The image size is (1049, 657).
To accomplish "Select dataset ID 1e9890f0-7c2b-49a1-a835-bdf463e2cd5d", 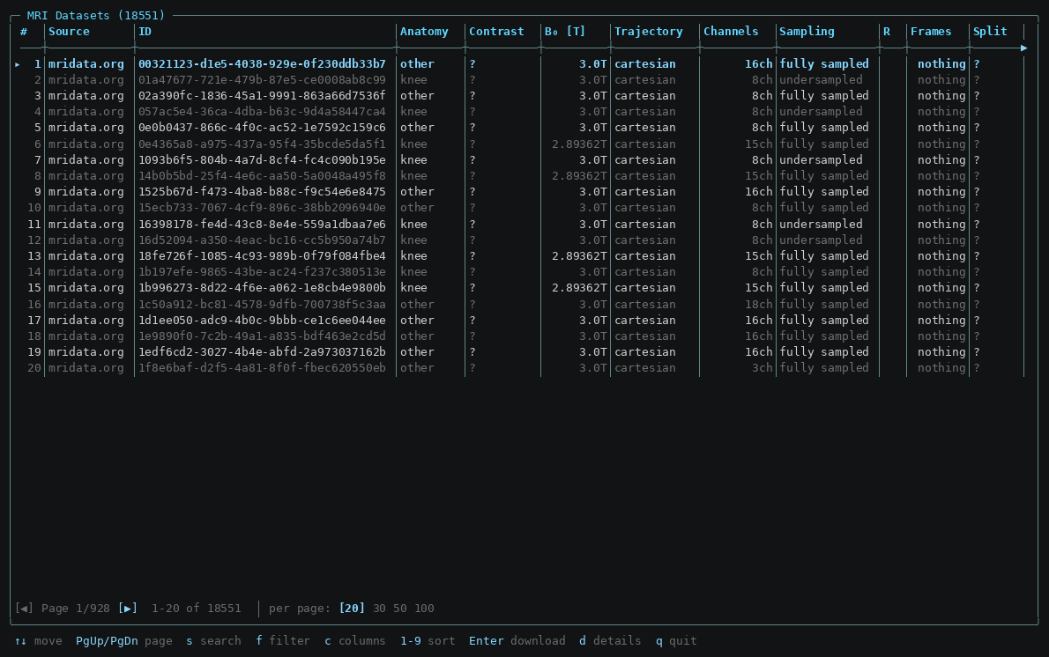I will (263, 336).
